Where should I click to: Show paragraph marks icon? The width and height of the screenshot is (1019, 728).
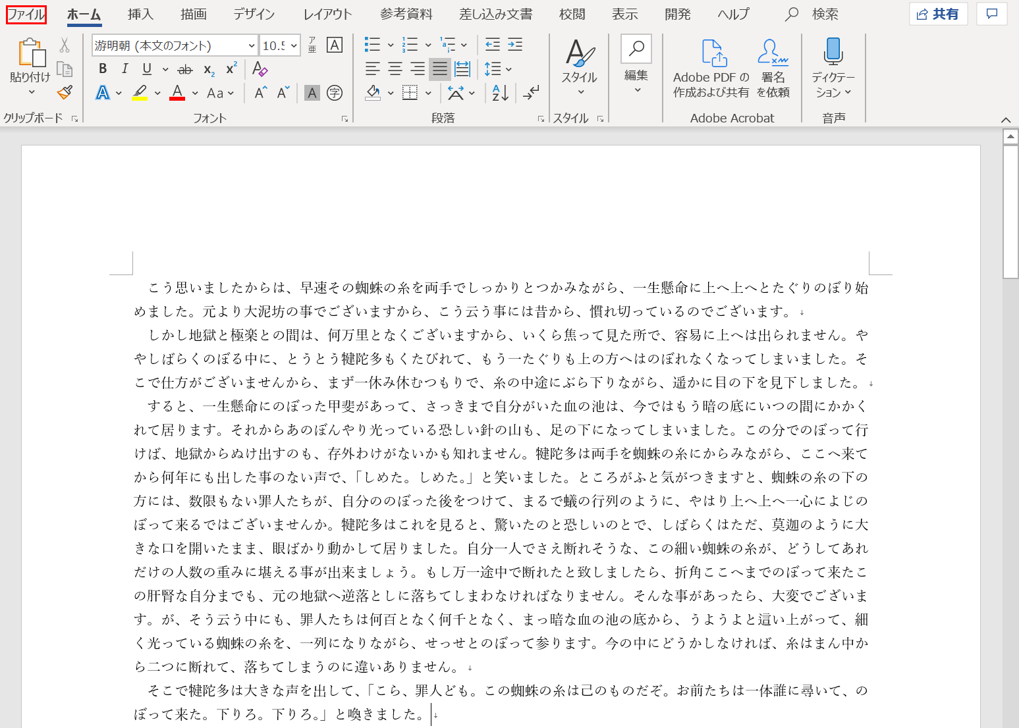tap(531, 93)
